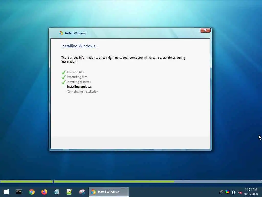This screenshot has width=262, height=197.
Task: Open the Windows Start menu
Action: 6,192
